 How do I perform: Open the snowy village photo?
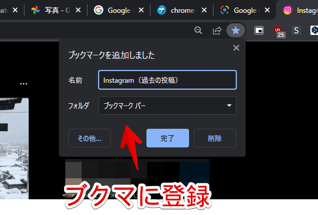14,149
